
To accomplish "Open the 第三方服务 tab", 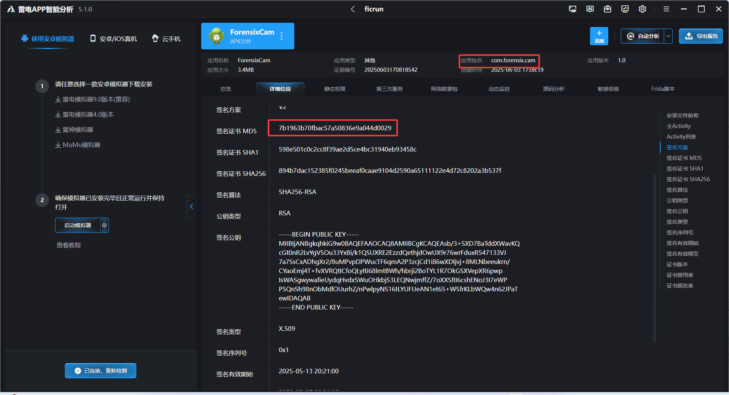I will (390, 89).
